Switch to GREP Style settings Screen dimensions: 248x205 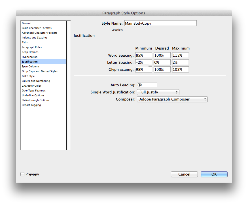coord(28,76)
